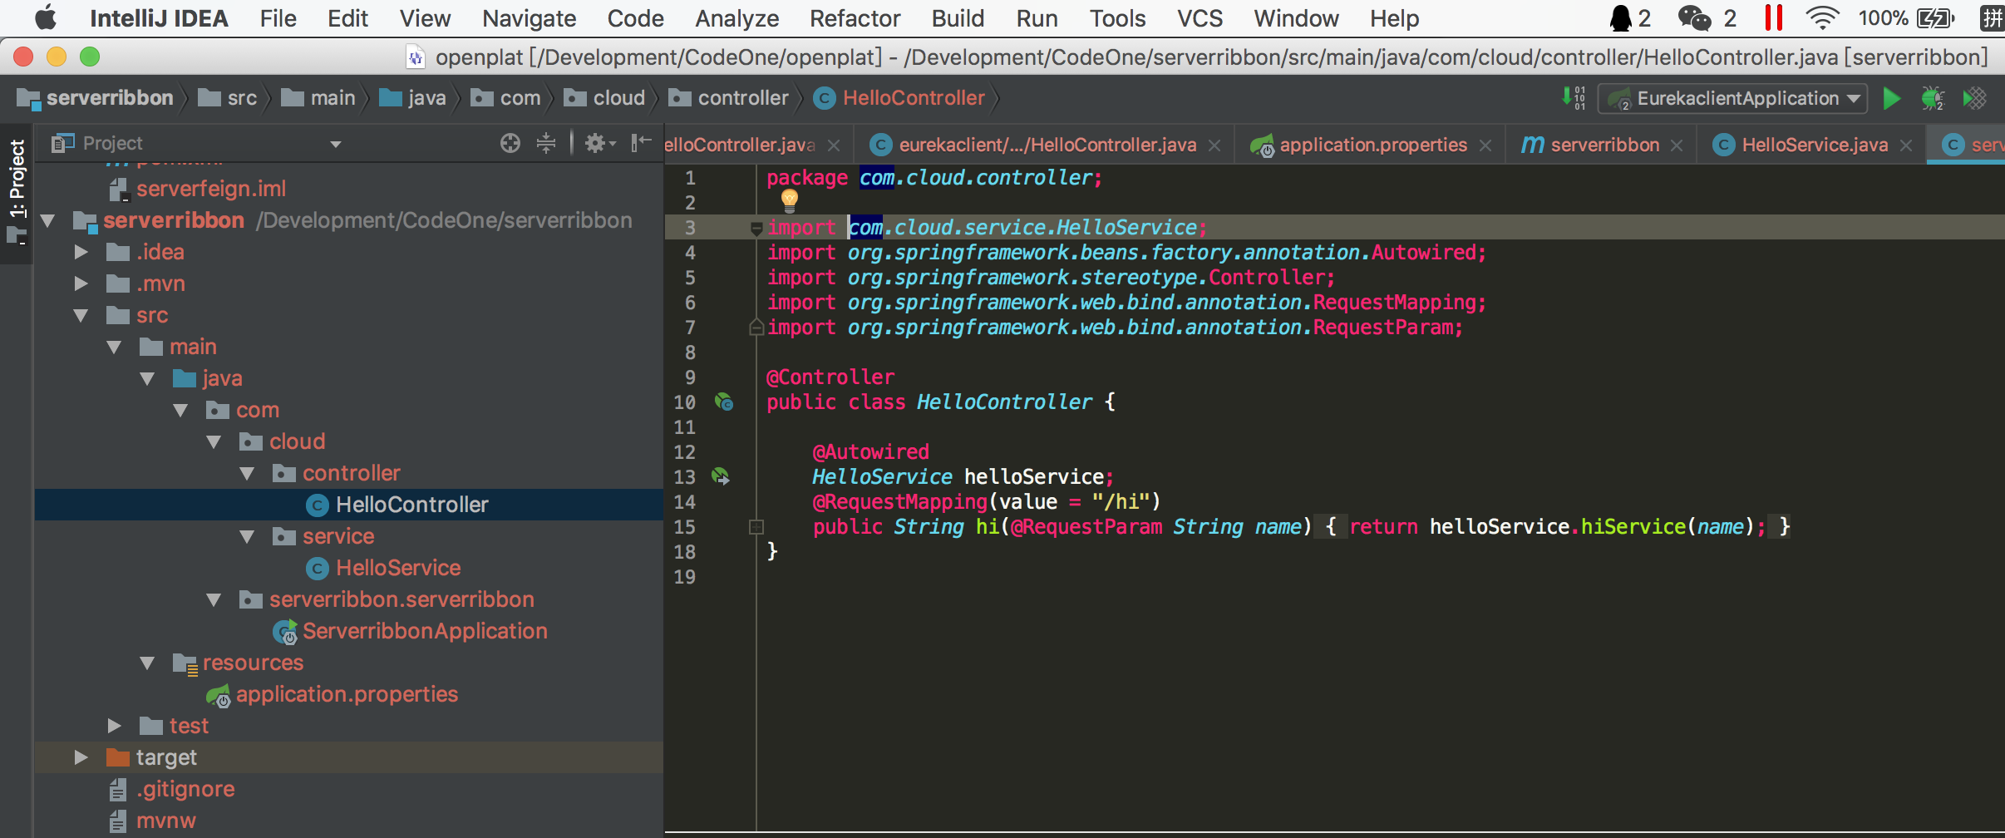The width and height of the screenshot is (2005, 838).
Task: Collapse the controller package
Action: (247, 474)
